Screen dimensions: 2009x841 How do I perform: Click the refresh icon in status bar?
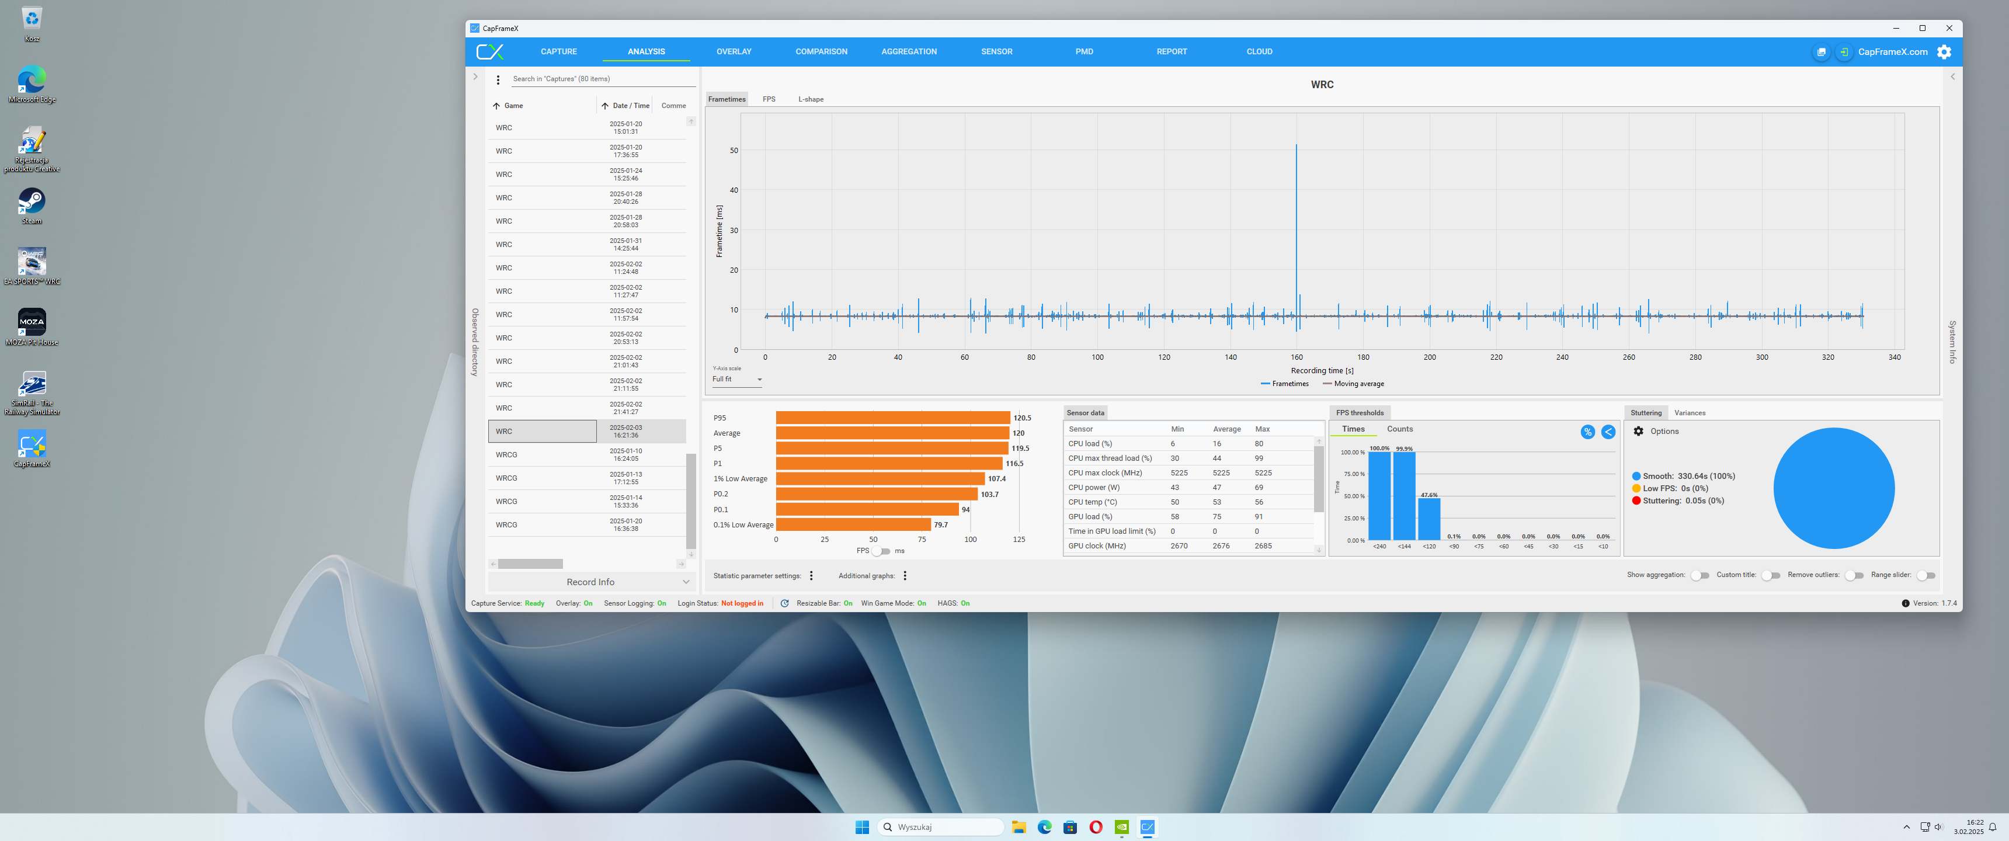click(x=784, y=603)
